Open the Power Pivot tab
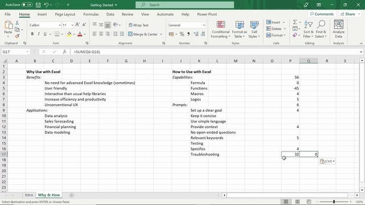The image size is (365, 205). [206, 14]
